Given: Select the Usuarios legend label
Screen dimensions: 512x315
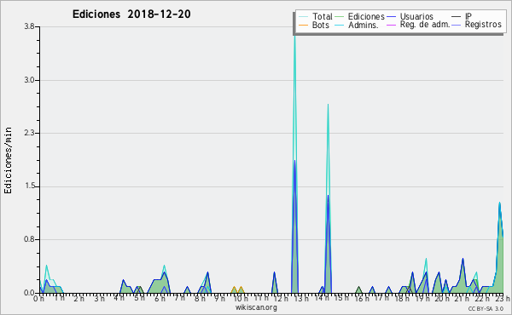Looking at the screenshot, I should [416, 16].
